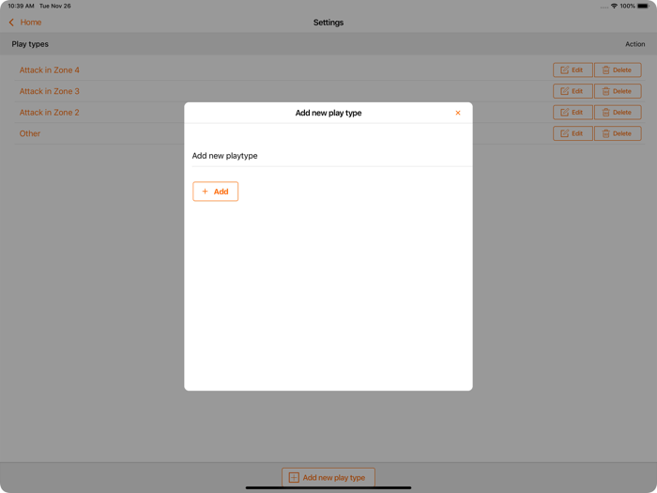Delete the Attack in Zone 3 play type
Image resolution: width=657 pixels, height=493 pixels.
click(618, 91)
